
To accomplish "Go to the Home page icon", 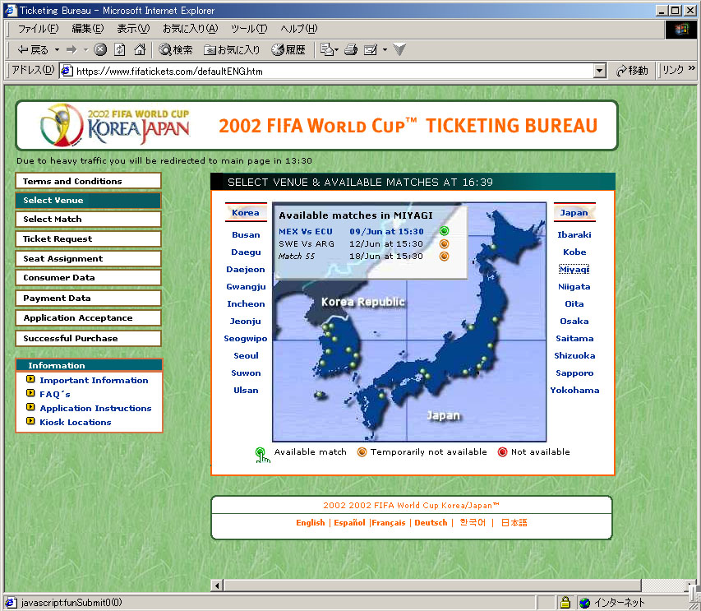I will [x=140, y=49].
